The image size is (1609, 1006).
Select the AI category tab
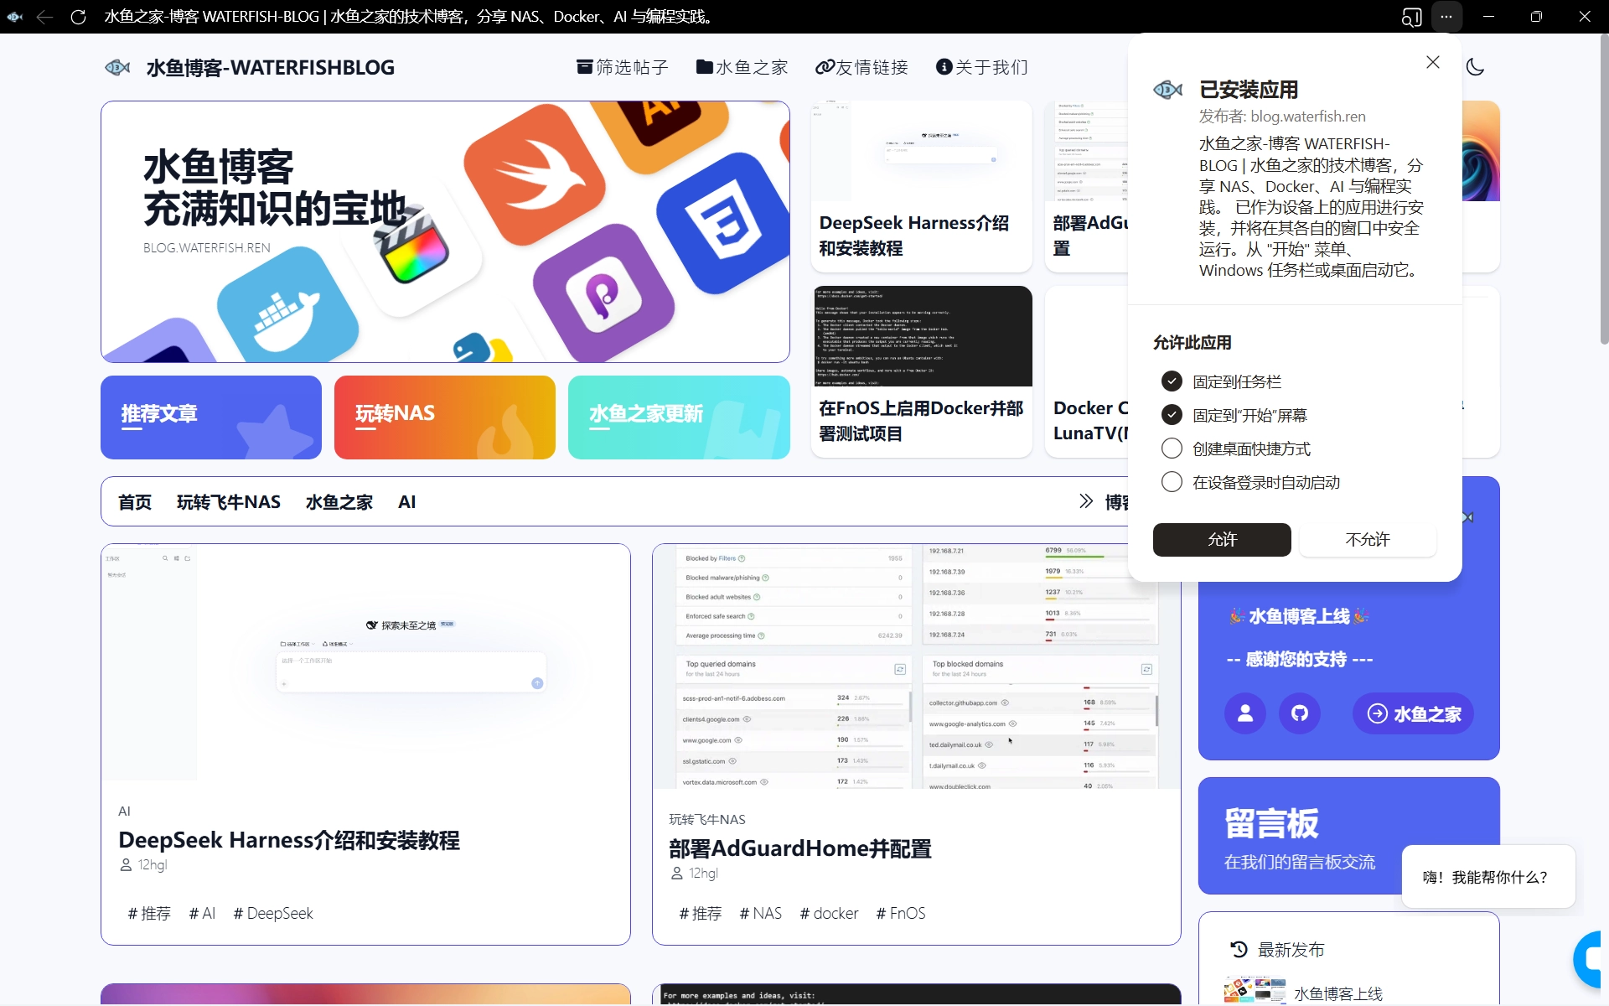pos(407,502)
